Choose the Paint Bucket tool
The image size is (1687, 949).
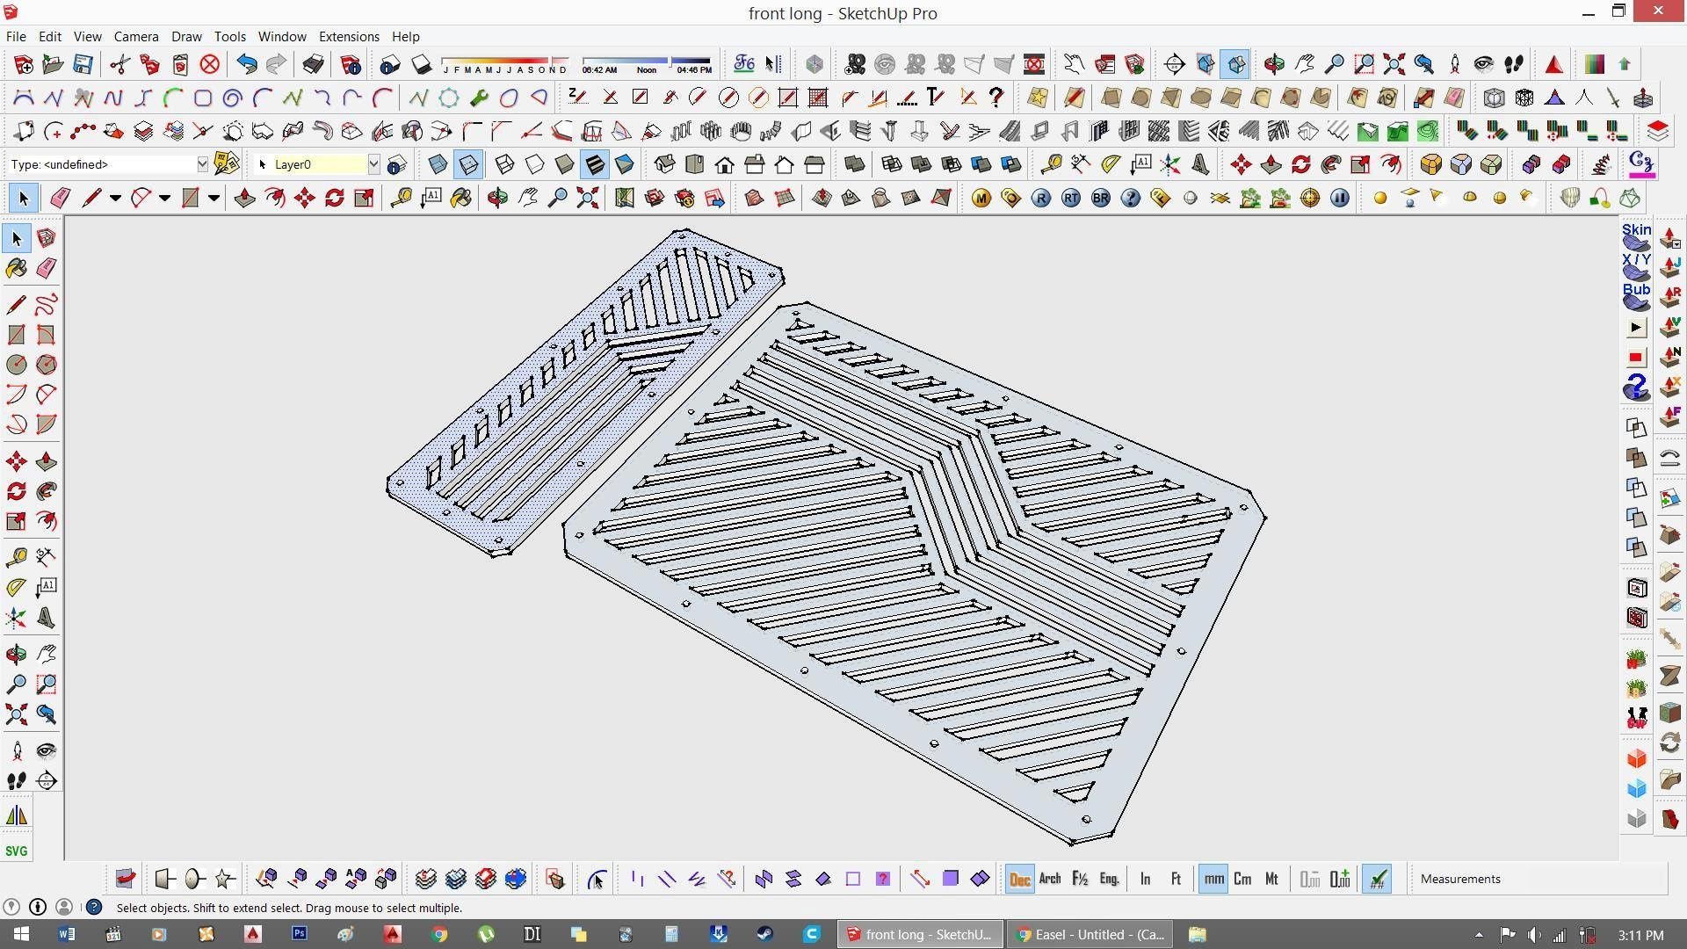[x=16, y=269]
